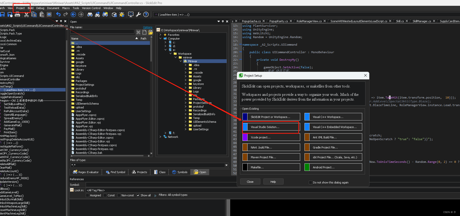Expand the d: drive node
The height and width of the screenshot is (216, 460).
165,46
